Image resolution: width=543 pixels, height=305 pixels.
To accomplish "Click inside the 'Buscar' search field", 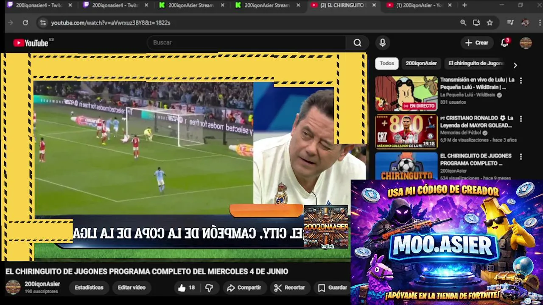I will tap(246, 42).
